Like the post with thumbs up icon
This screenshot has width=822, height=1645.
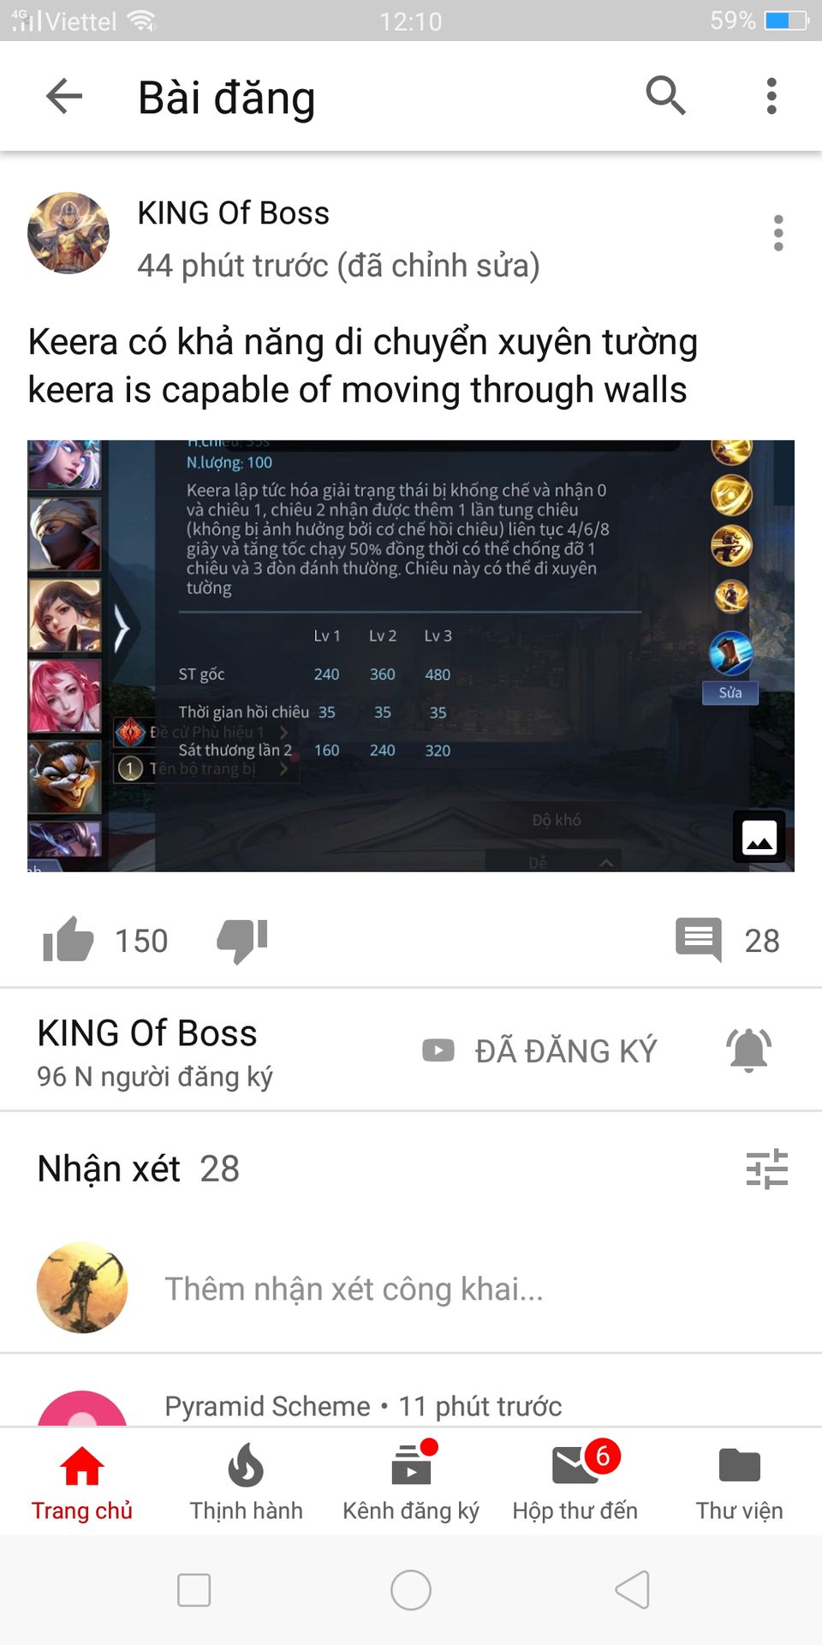(68, 940)
